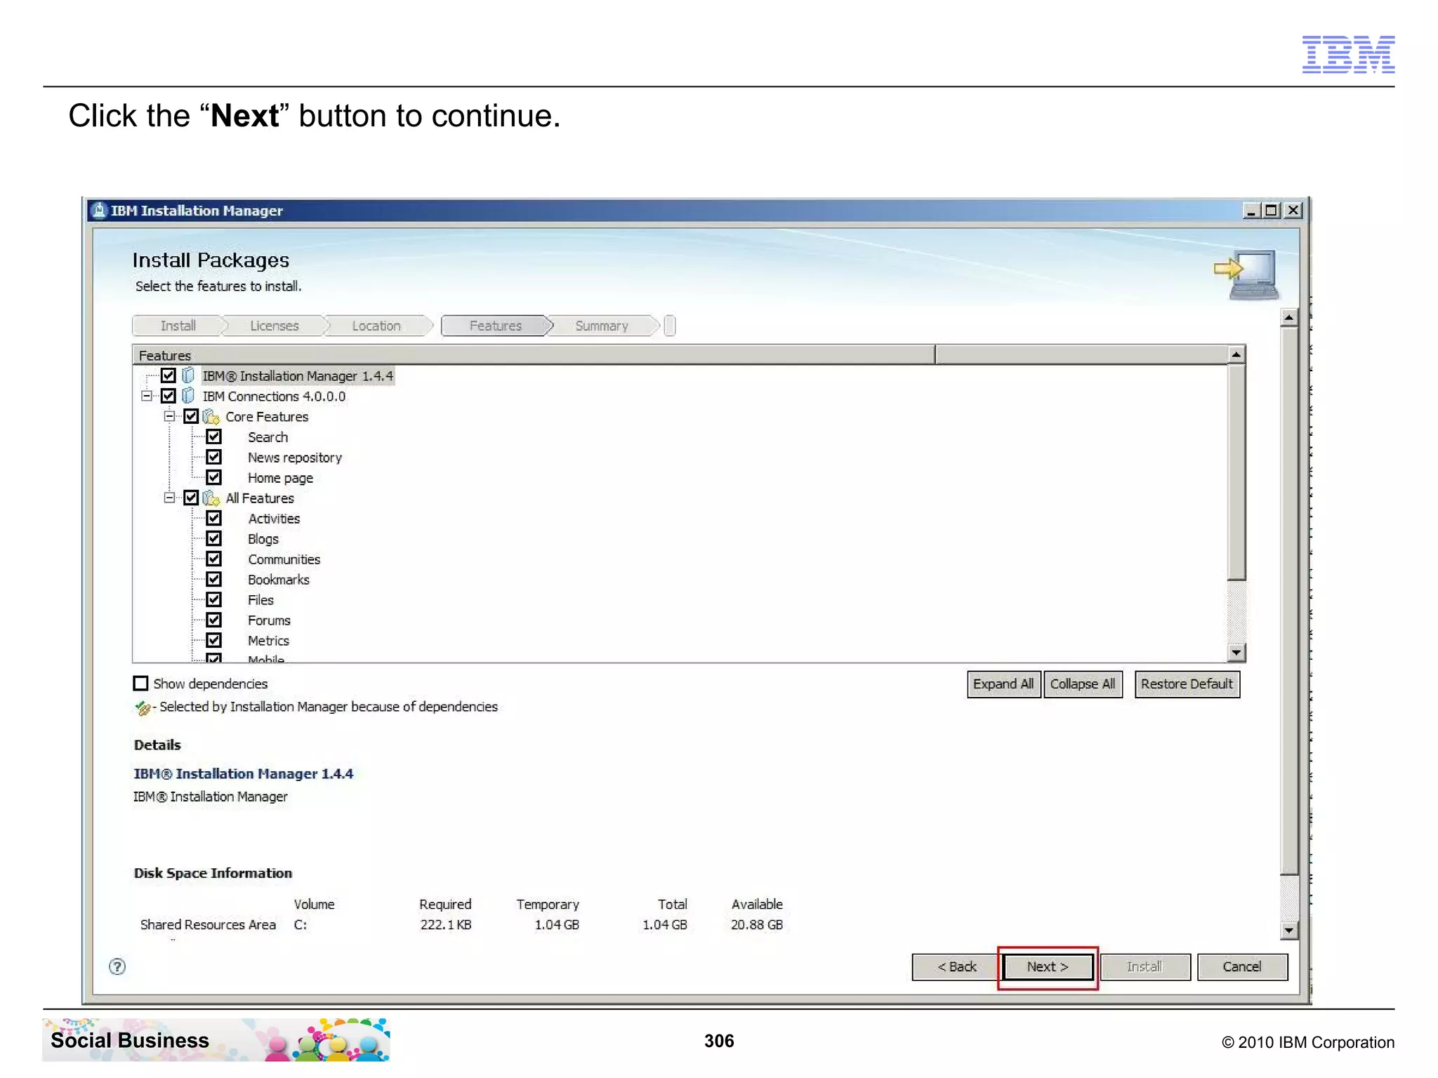Click the Details heading IBM Installation Manager 1.4.4

pos(243,773)
